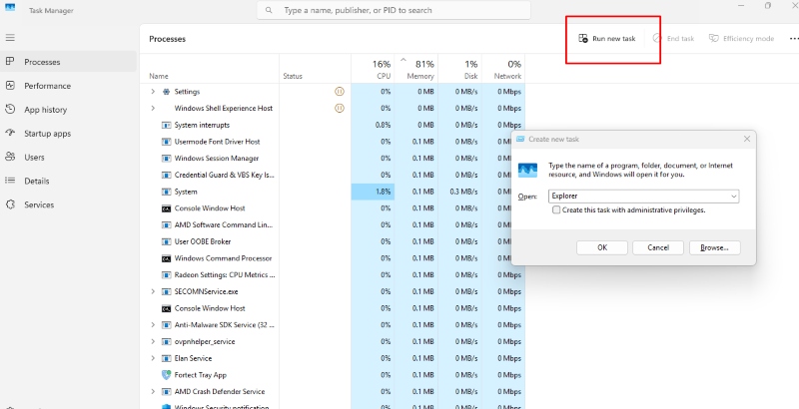
Task: Expand the ovpnhelper_service group
Action: pos(153,342)
